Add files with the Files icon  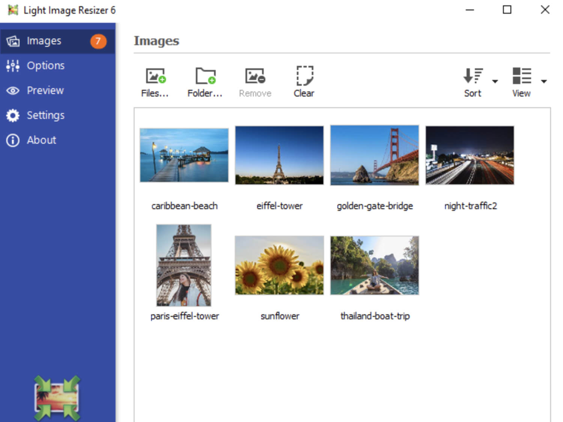[155, 76]
